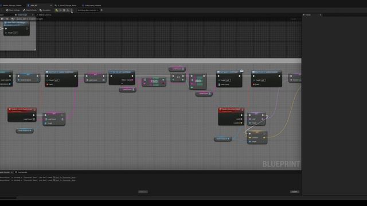
Task: Click the first compiler log node link
Action: [x=64, y=177]
